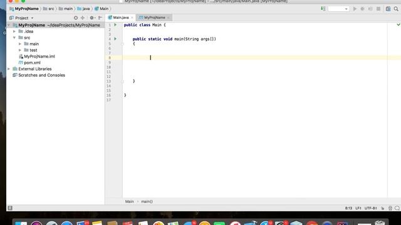401x225 pixels.
Task: Click Scroll from Source target icon
Action: [x=76, y=18]
